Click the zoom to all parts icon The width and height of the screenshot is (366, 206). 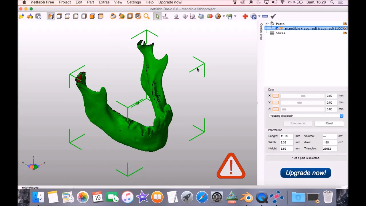(113, 16)
